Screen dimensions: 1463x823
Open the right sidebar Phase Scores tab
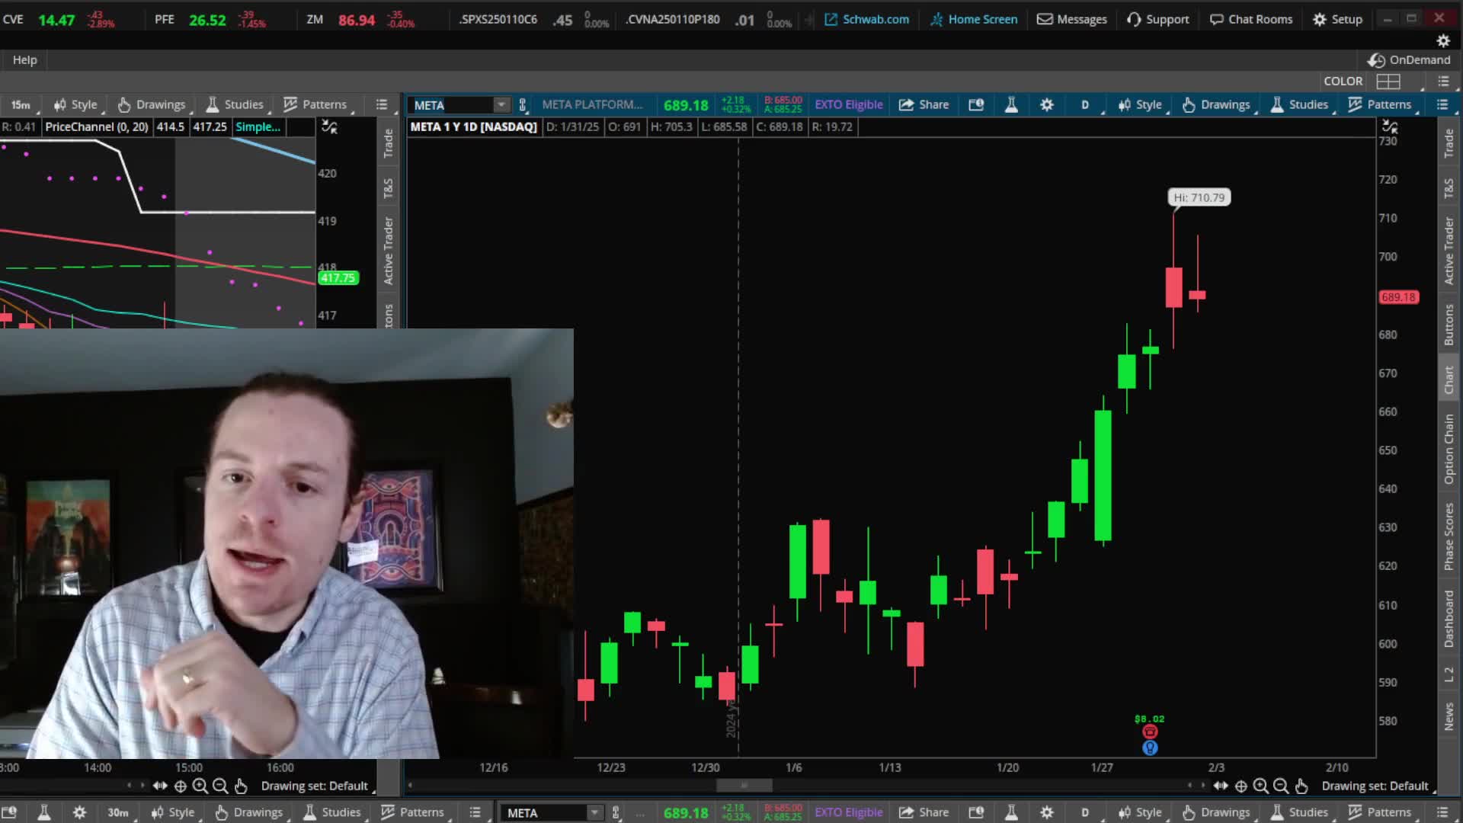[1449, 536]
